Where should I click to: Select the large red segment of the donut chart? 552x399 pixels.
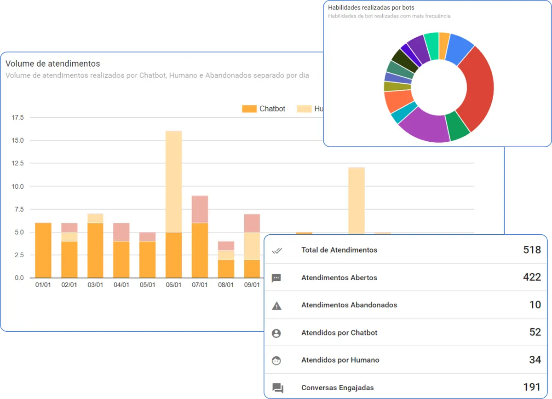[478, 87]
